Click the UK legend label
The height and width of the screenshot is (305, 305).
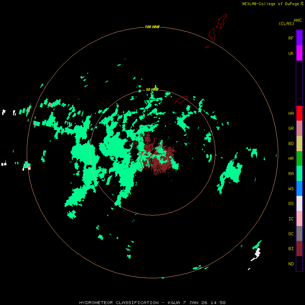(291, 53)
